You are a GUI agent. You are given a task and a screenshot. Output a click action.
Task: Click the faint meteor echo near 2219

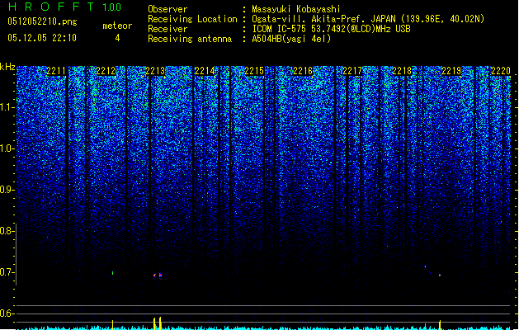440,275
